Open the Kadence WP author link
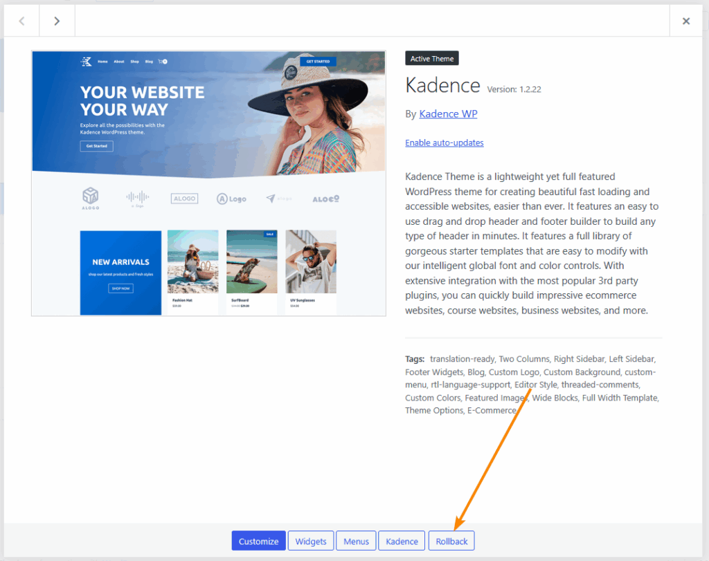 click(x=448, y=114)
